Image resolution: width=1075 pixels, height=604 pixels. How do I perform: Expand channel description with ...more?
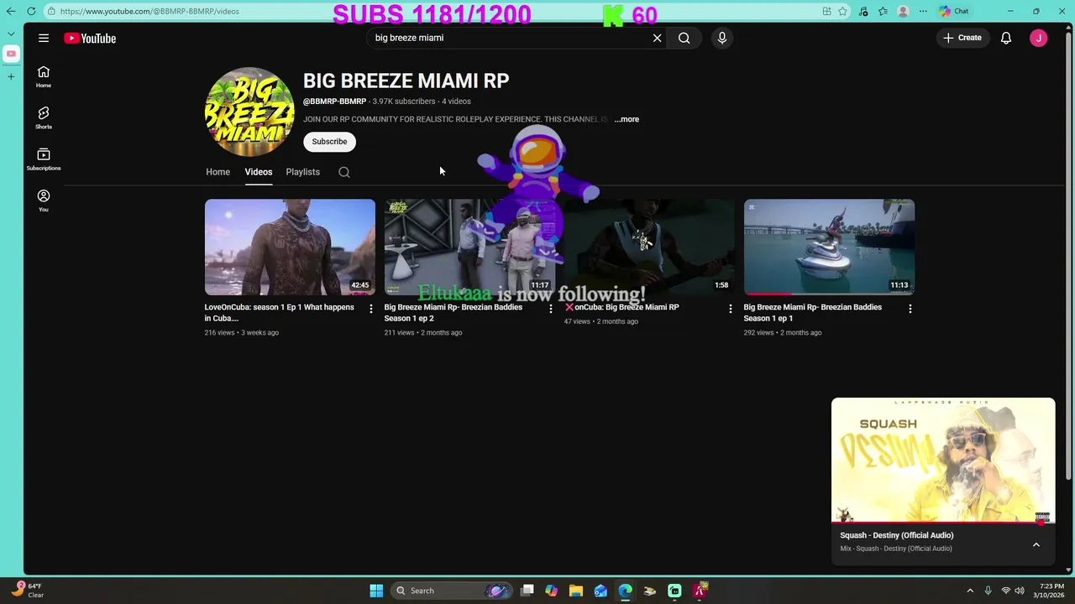[627, 119]
